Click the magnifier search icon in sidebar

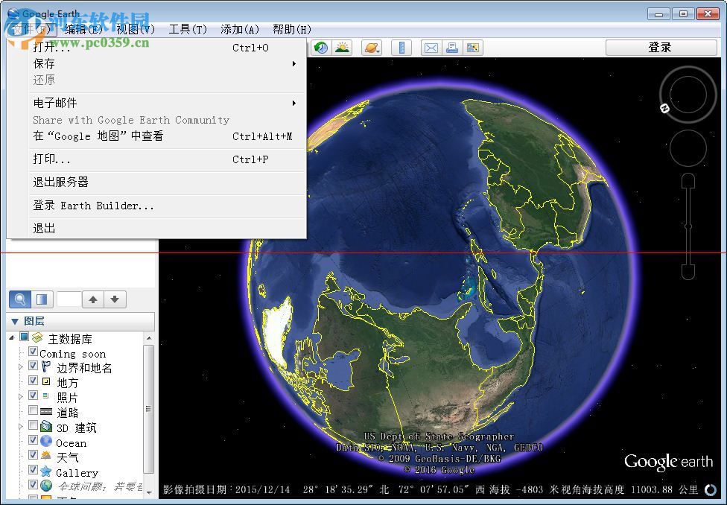[21, 299]
